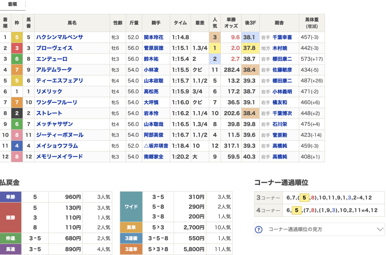Click the 単勝オッズ column header
Viewport: 386px width, 255px height.
231,23
